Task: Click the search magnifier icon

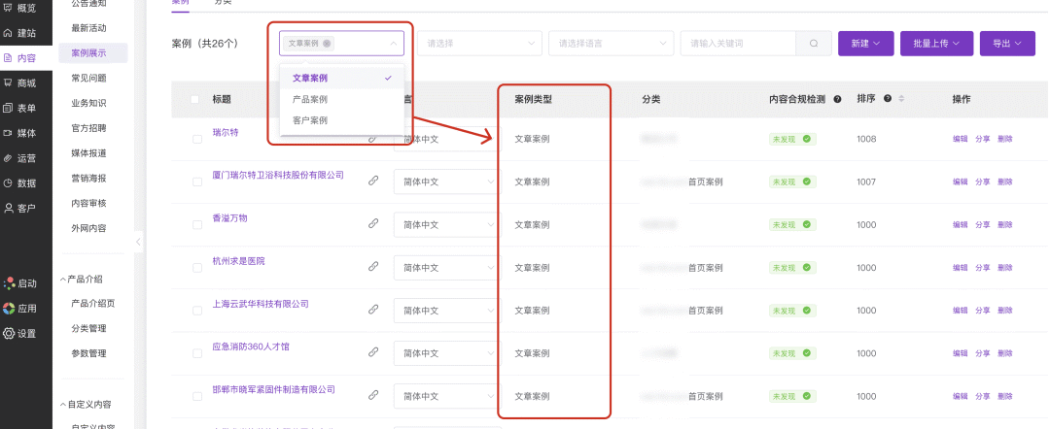Action: pyautogui.click(x=813, y=44)
